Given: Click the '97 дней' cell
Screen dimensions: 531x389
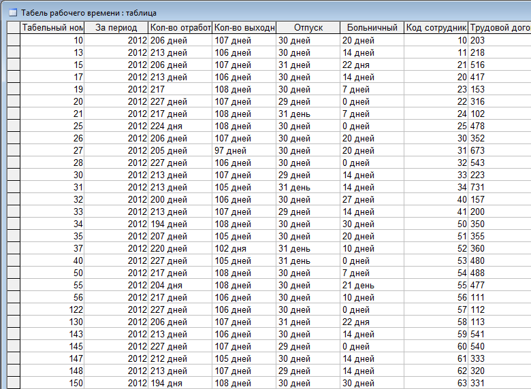Looking at the screenshot, I should [244, 150].
